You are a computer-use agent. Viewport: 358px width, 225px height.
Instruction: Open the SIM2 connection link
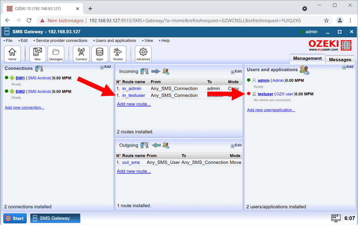coord(20,92)
